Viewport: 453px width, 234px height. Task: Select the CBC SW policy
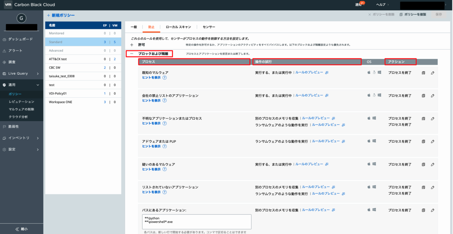click(x=83, y=68)
